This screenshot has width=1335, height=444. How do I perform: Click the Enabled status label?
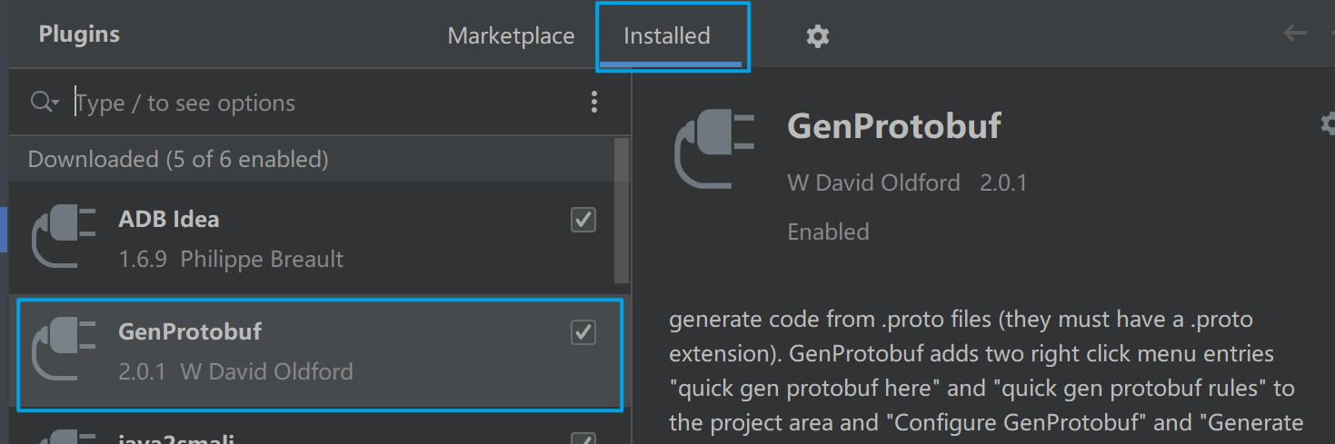828,232
